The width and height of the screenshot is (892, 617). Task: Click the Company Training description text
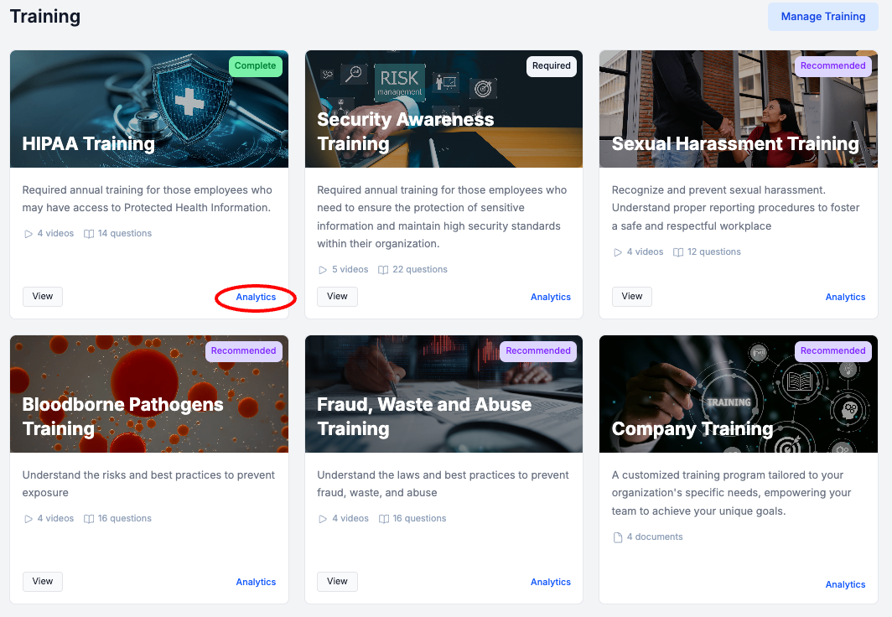click(732, 492)
